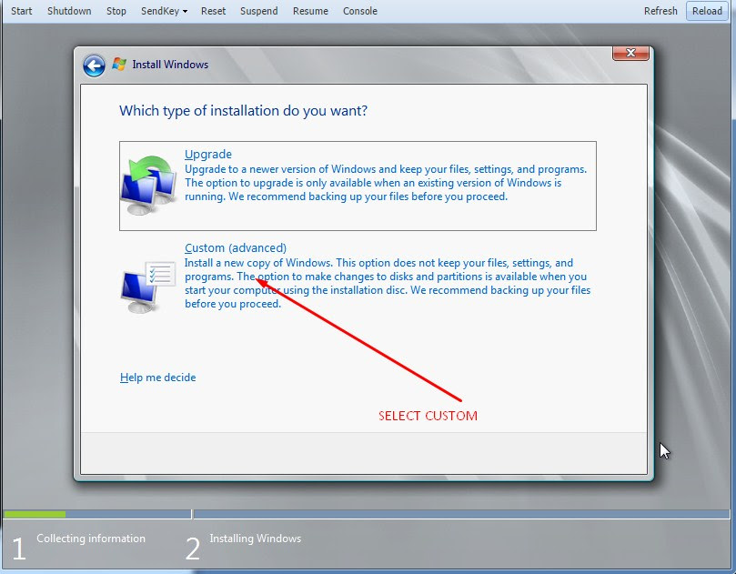Screen dimensions: 736x574
Task: Click the 'Install Windows' title text
Action: [170, 65]
